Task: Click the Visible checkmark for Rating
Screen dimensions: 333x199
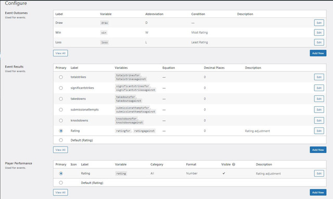Action: pos(224,173)
